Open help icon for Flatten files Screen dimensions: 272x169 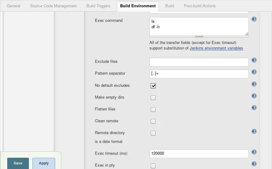[254, 108]
